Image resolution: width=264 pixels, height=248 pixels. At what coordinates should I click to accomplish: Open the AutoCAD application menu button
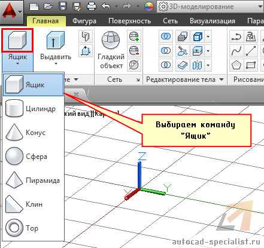12,12
